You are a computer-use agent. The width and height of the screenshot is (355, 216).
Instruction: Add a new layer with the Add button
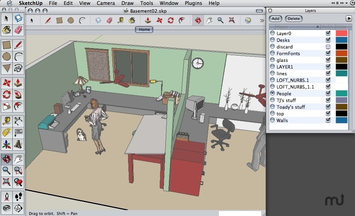click(275, 19)
